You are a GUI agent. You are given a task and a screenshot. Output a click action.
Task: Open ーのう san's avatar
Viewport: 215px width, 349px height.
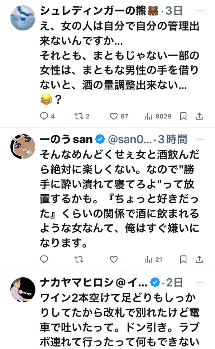pyautogui.click(x=23, y=146)
